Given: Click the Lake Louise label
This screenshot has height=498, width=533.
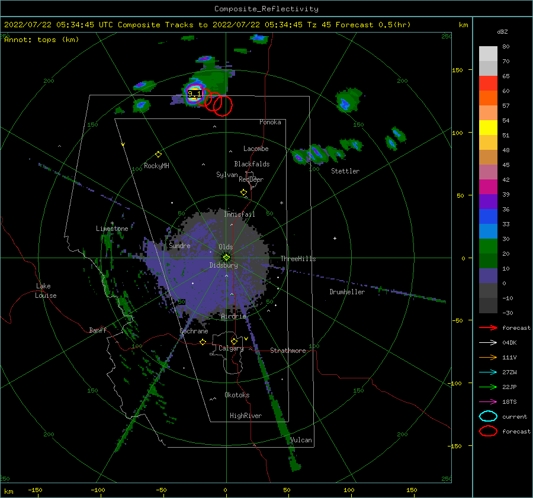Looking at the screenshot, I should 46,291.
